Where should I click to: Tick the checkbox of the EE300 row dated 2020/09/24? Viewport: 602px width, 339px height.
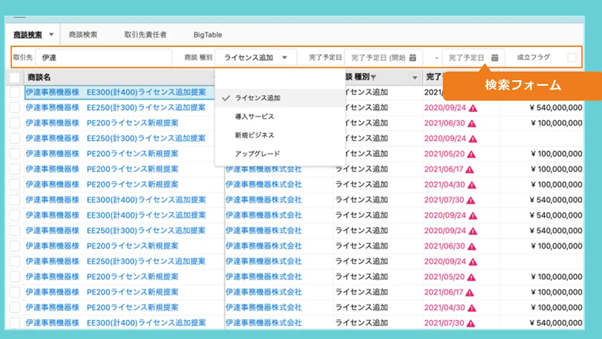point(15,215)
